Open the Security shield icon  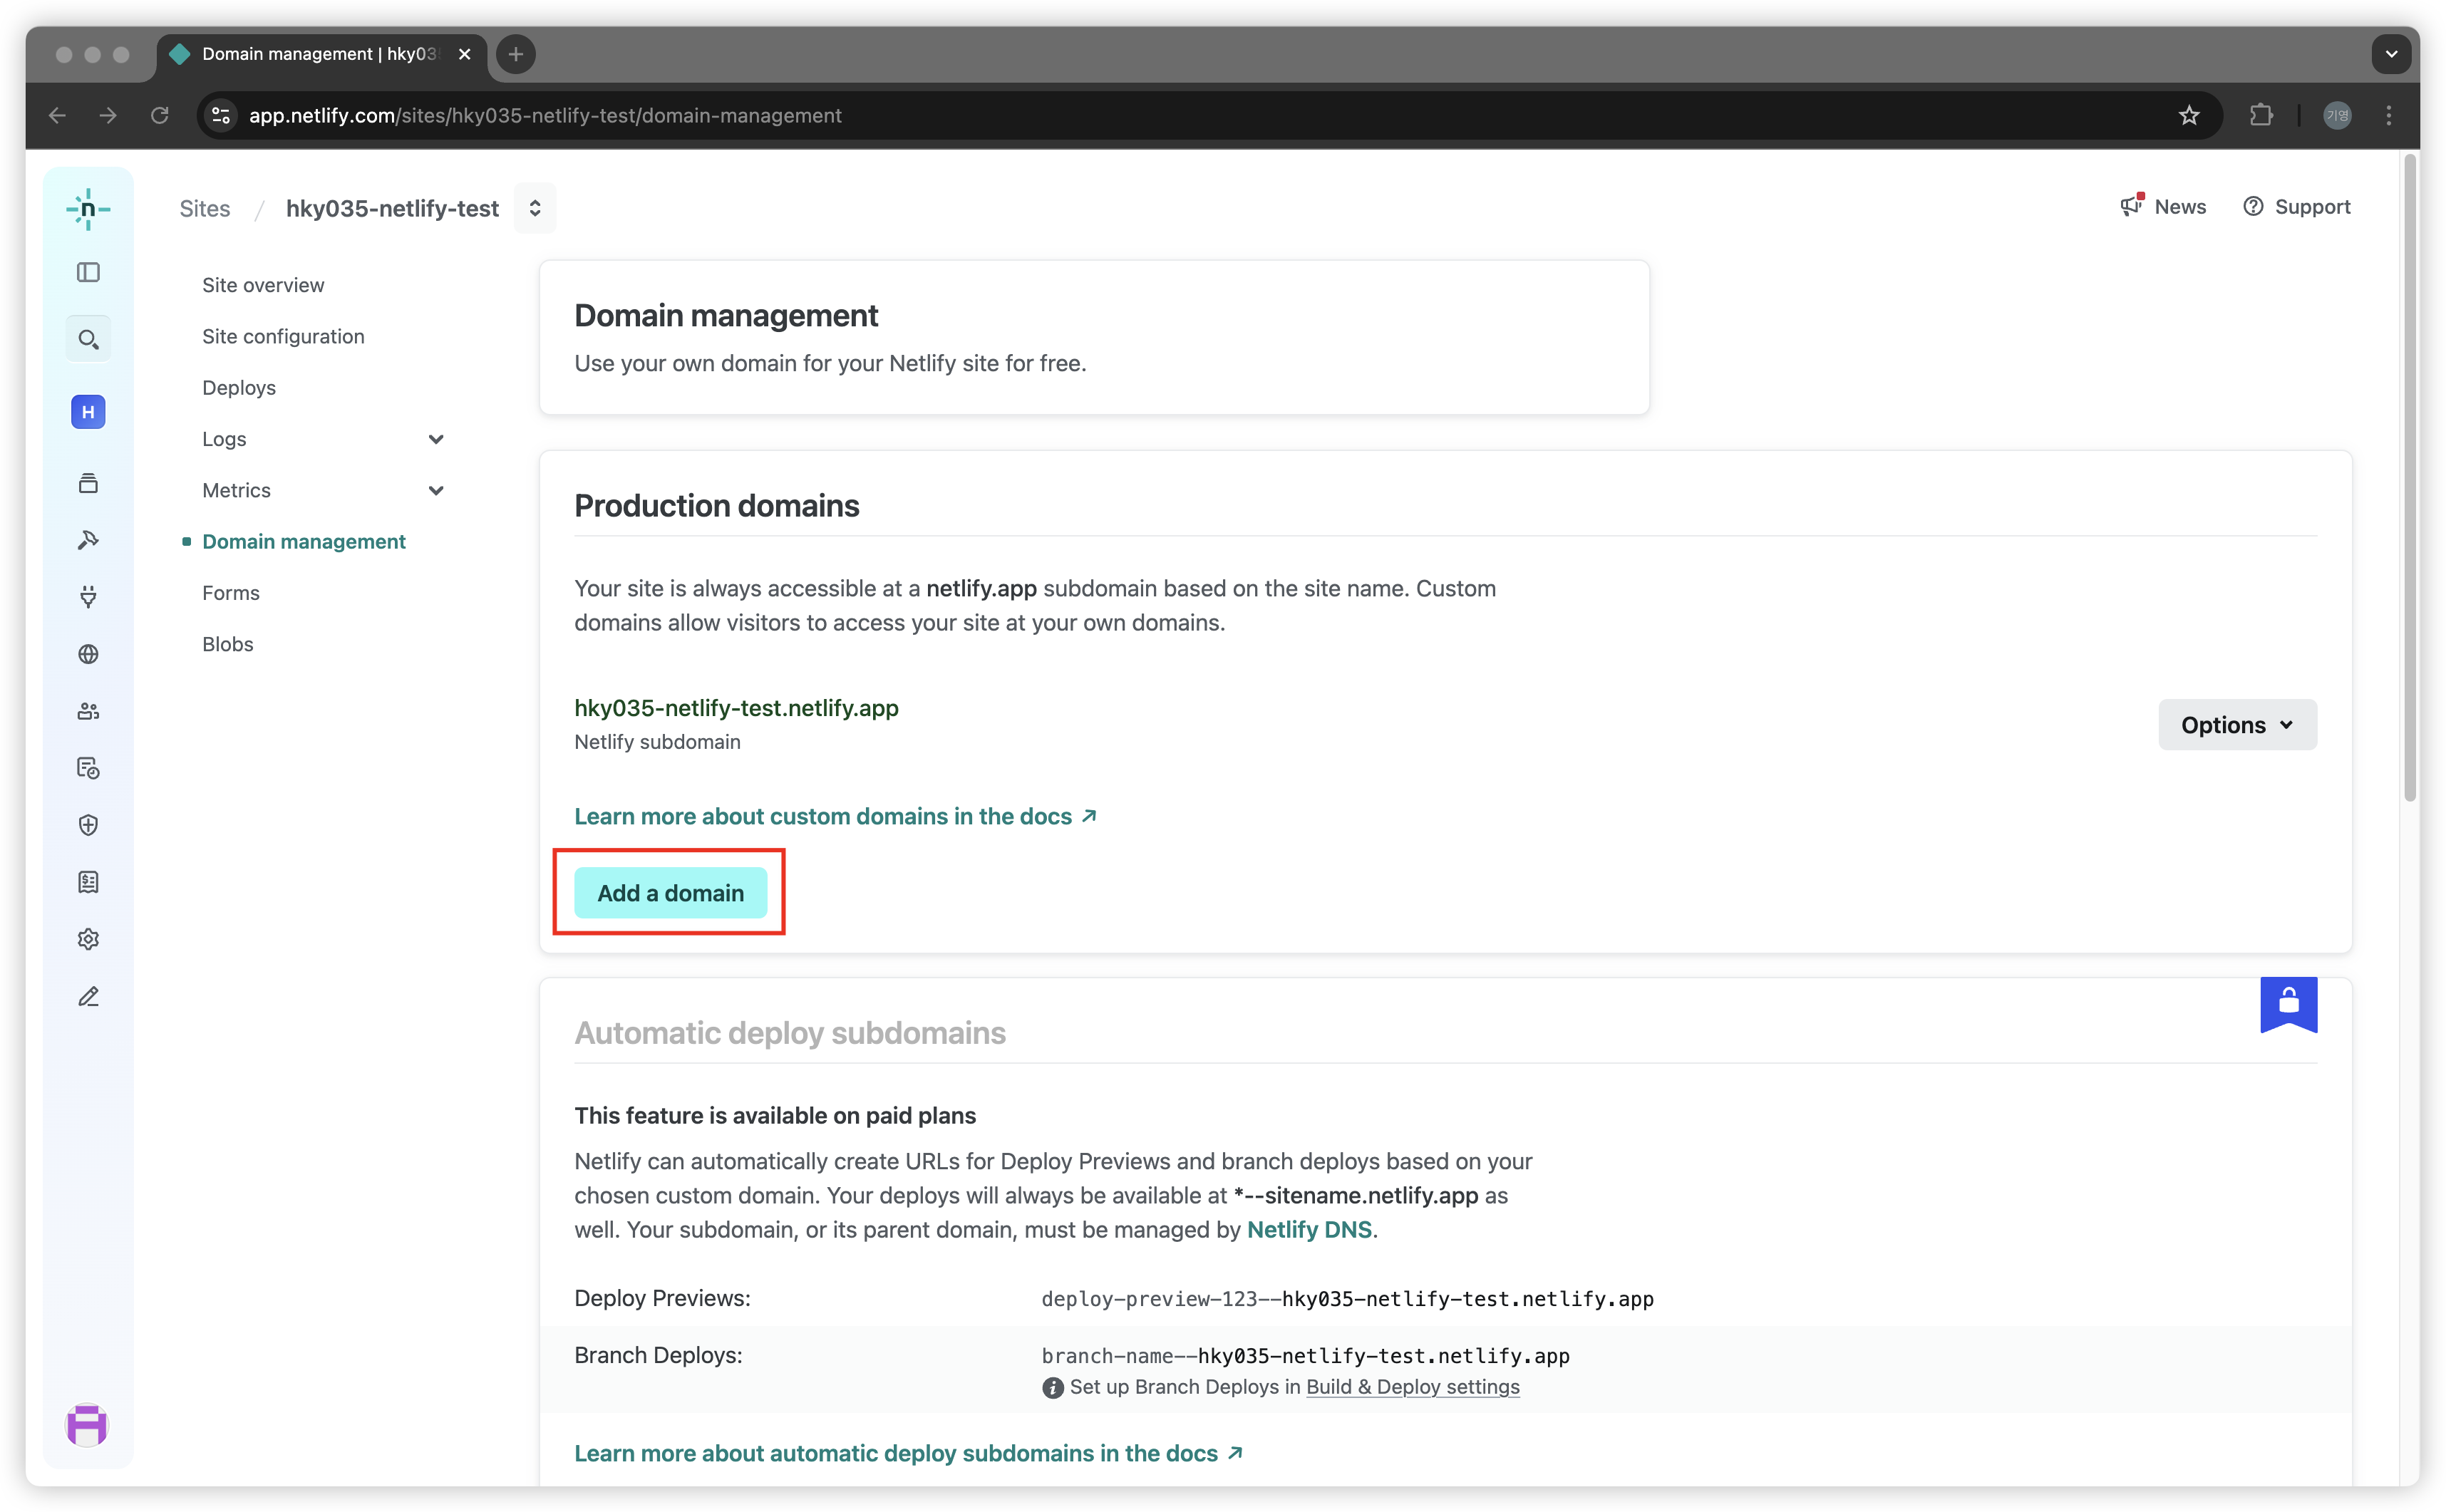[88, 825]
